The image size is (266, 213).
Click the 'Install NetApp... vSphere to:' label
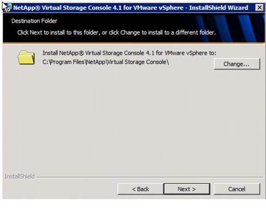[x=129, y=53]
